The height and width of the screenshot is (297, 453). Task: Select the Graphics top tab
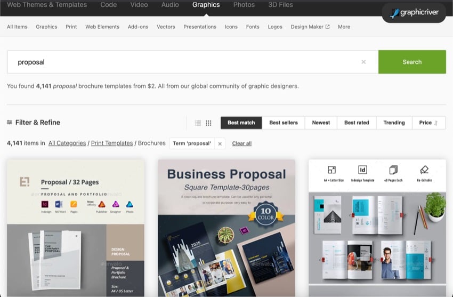(x=206, y=5)
